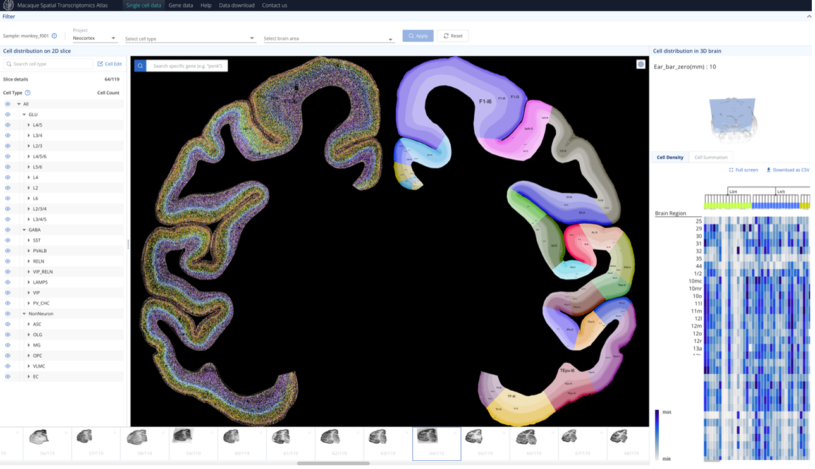Screen dimensions: 815x469
Task: Toggle visibility of the PVALB cell type
Action: pos(8,251)
